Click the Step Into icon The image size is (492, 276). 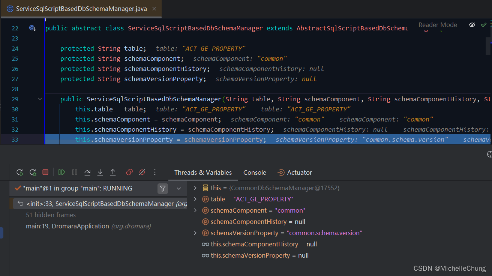100,172
